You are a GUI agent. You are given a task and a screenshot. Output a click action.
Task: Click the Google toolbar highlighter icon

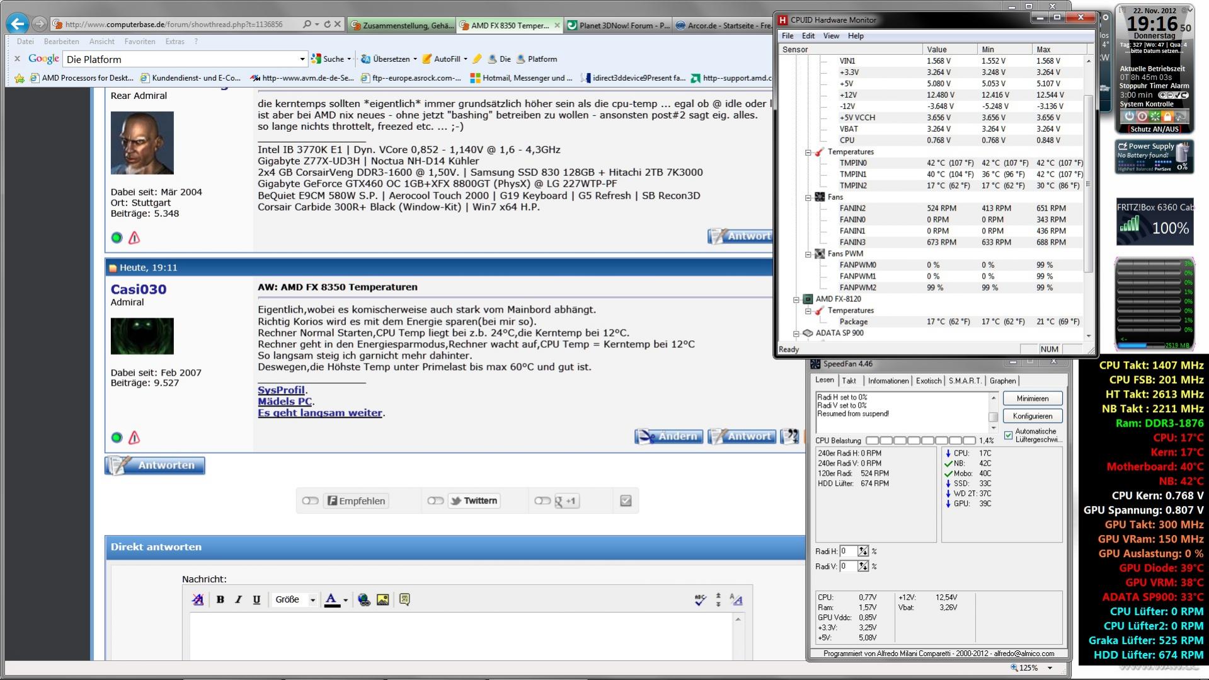click(x=477, y=59)
